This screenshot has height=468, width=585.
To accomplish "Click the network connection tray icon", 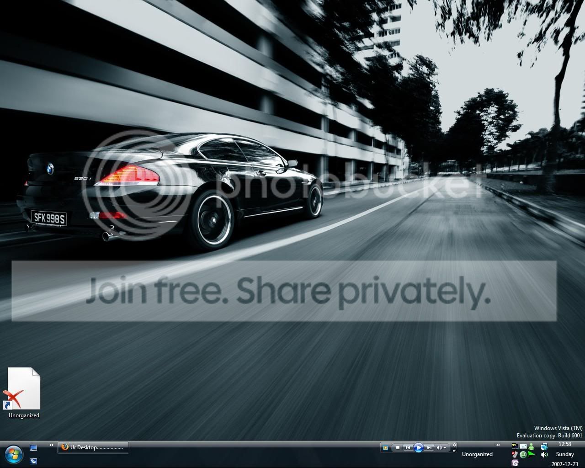I will pos(544,447).
